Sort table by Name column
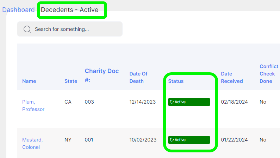 (29, 81)
